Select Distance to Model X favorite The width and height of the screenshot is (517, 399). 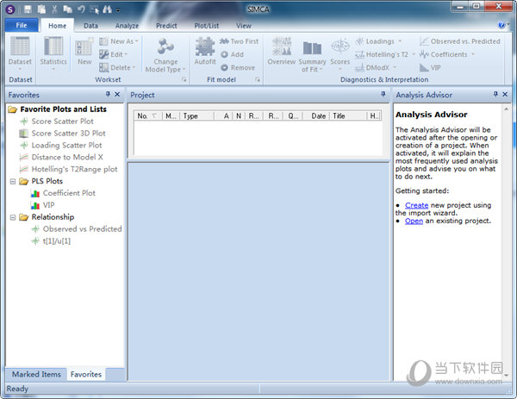click(x=67, y=158)
